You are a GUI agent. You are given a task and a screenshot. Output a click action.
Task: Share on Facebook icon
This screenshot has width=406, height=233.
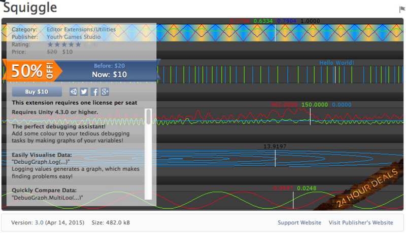click(x=94, y=91)
